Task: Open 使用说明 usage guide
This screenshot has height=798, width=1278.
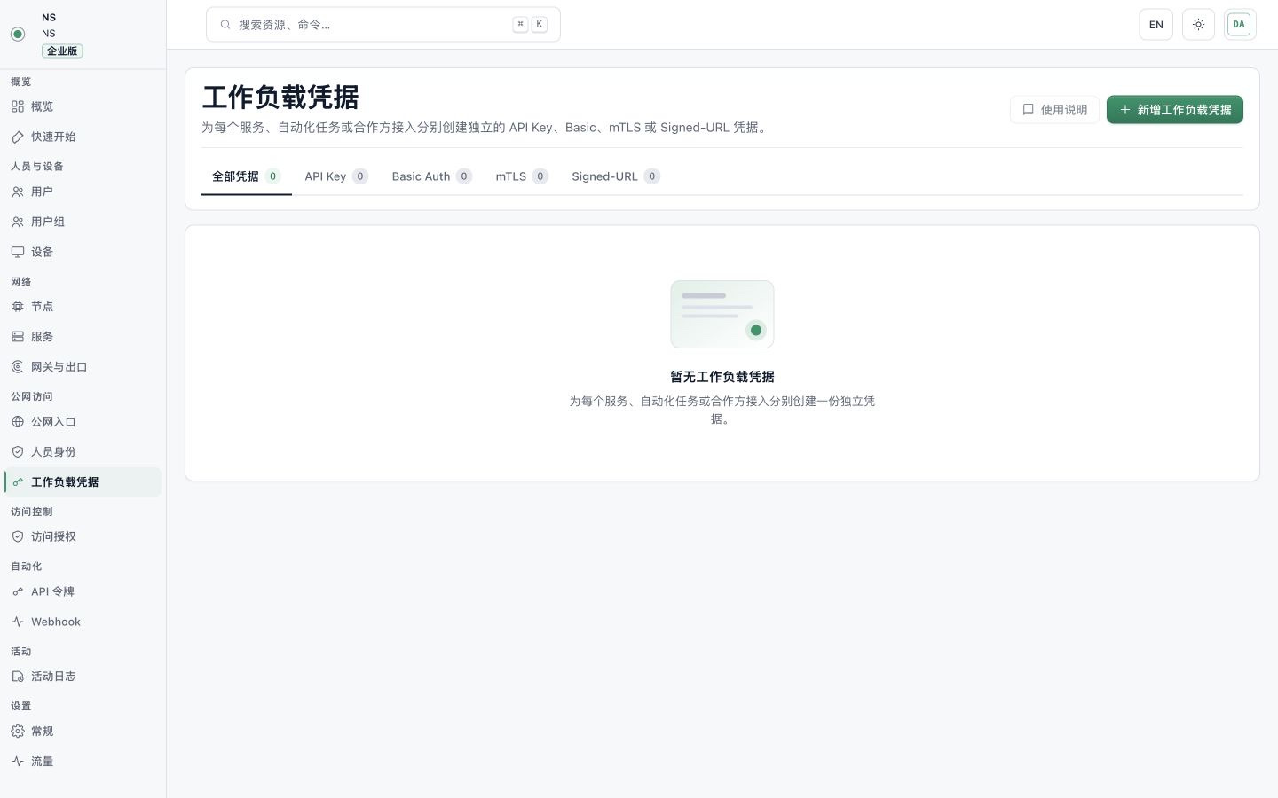Action: pos(1054,110)
